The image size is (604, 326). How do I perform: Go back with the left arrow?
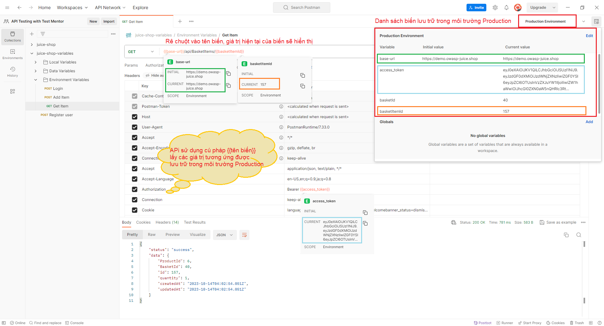click(x=20, y=8)
